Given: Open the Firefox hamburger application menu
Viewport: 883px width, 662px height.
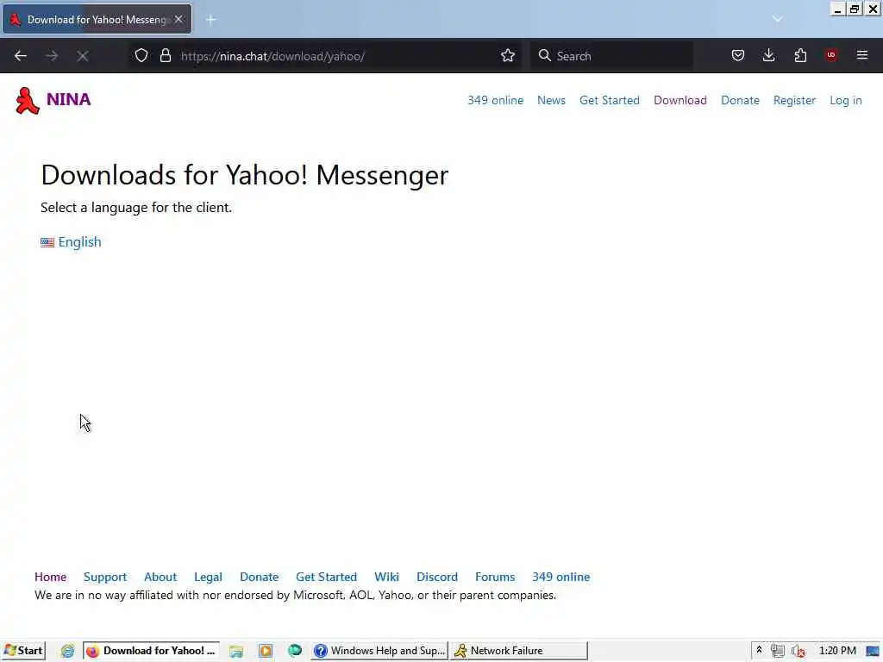Looking at the screenshot, I should (862, 55).
